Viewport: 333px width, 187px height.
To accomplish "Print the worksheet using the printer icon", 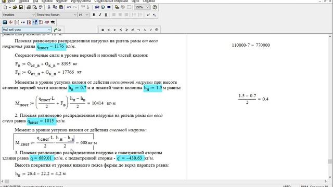I will 29,7.
